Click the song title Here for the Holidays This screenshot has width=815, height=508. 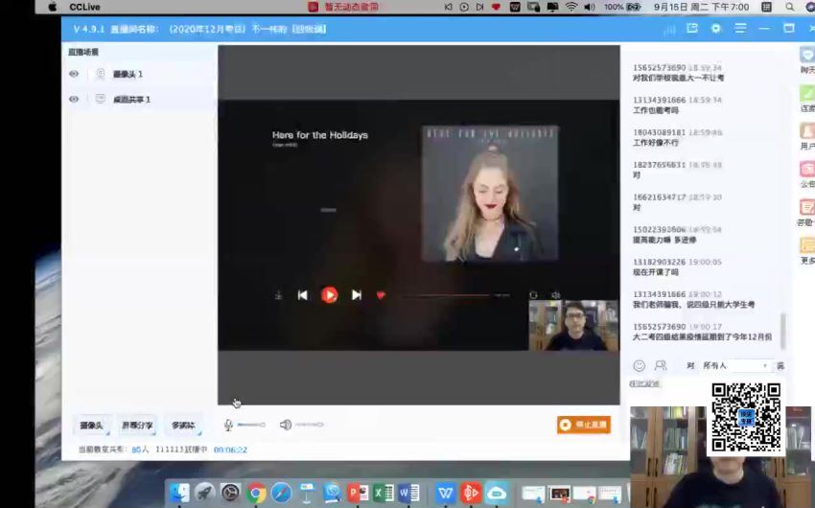[320, 135]
